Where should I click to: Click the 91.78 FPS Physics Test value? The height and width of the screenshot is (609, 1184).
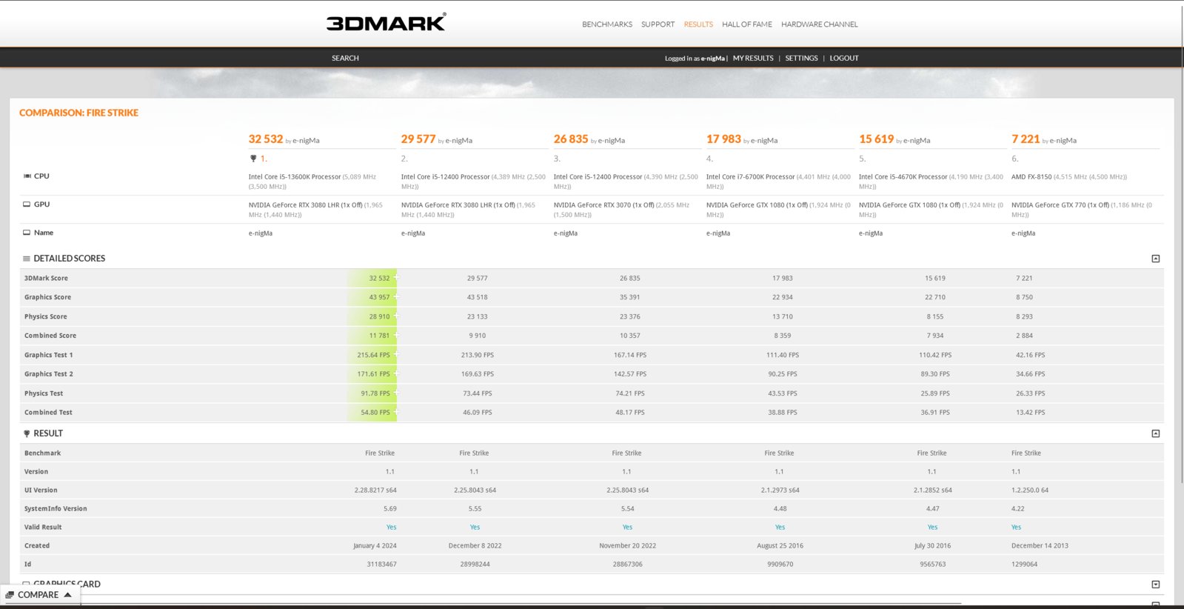tap(375, 393)
